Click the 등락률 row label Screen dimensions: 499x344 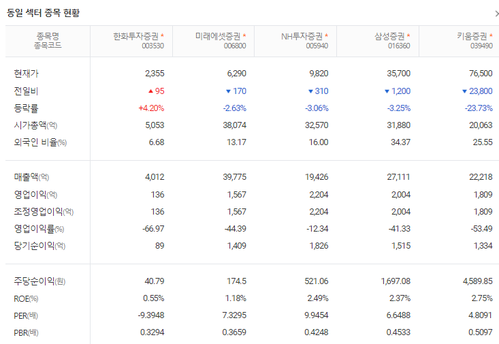coord(26,108)
